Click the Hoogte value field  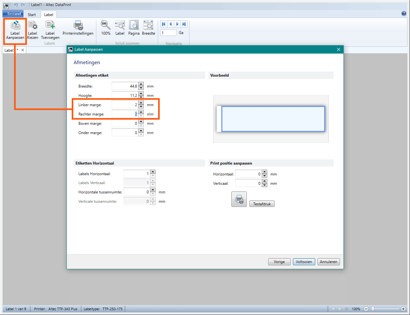(125, 95)
